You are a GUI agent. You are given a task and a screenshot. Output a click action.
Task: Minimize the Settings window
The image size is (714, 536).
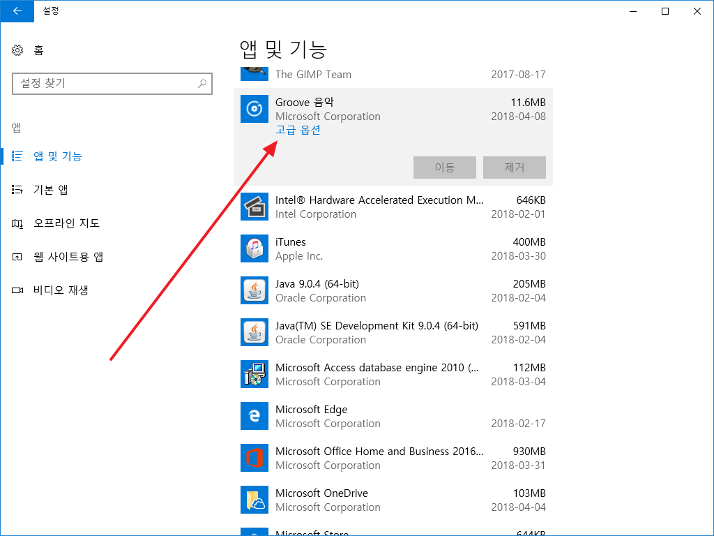[633, 11]
